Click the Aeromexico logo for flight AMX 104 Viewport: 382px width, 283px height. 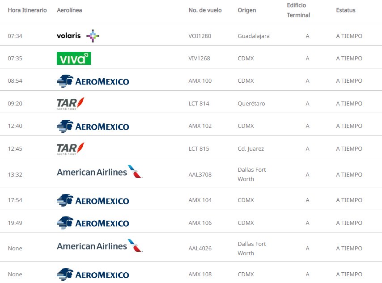coord(93,200)
